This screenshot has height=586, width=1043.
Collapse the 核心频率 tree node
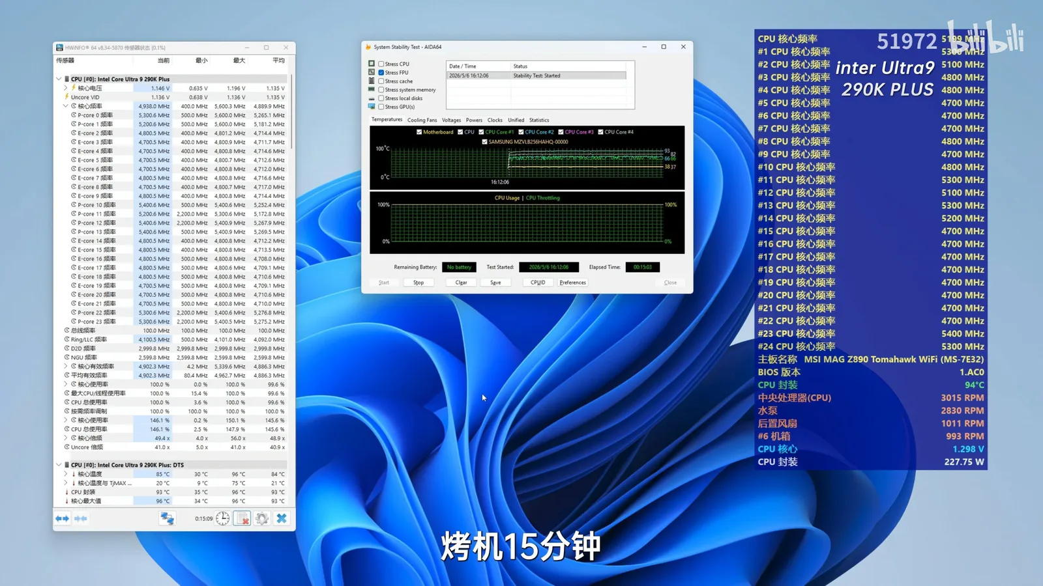click(66, 106)
